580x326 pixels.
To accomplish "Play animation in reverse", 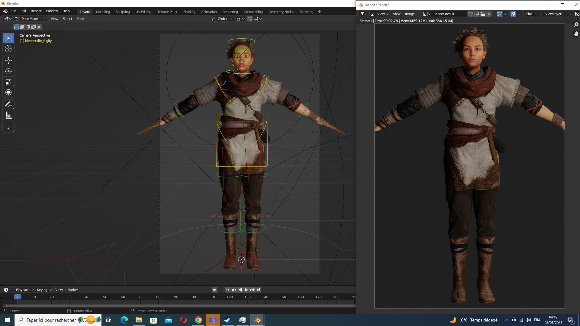I will 240,290.
